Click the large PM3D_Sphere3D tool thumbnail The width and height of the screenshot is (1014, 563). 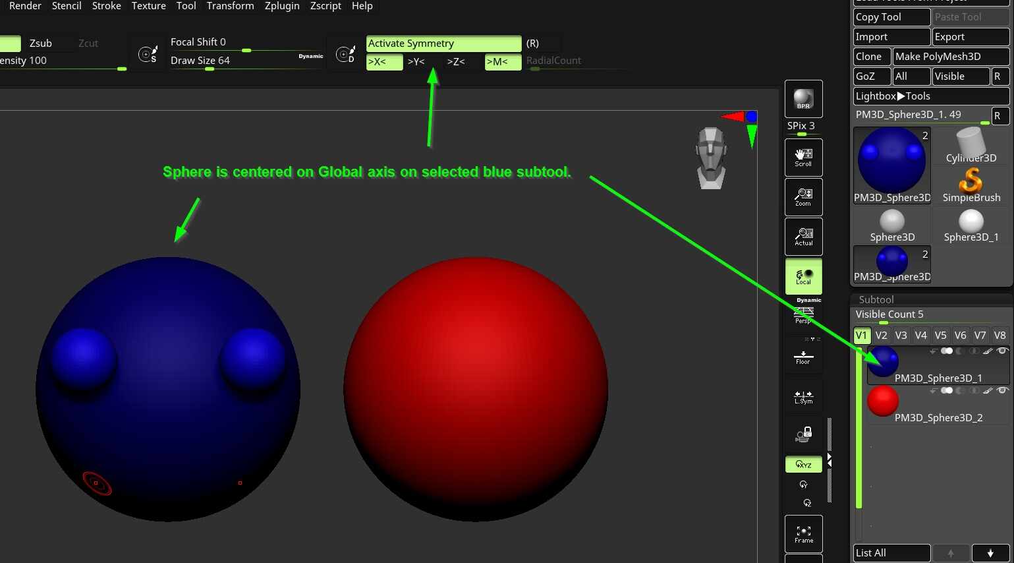coord(892,165)
